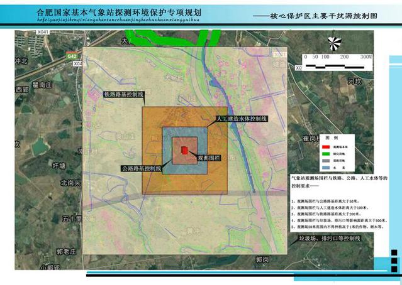Select the red swatch in the legend

(325, 145)
